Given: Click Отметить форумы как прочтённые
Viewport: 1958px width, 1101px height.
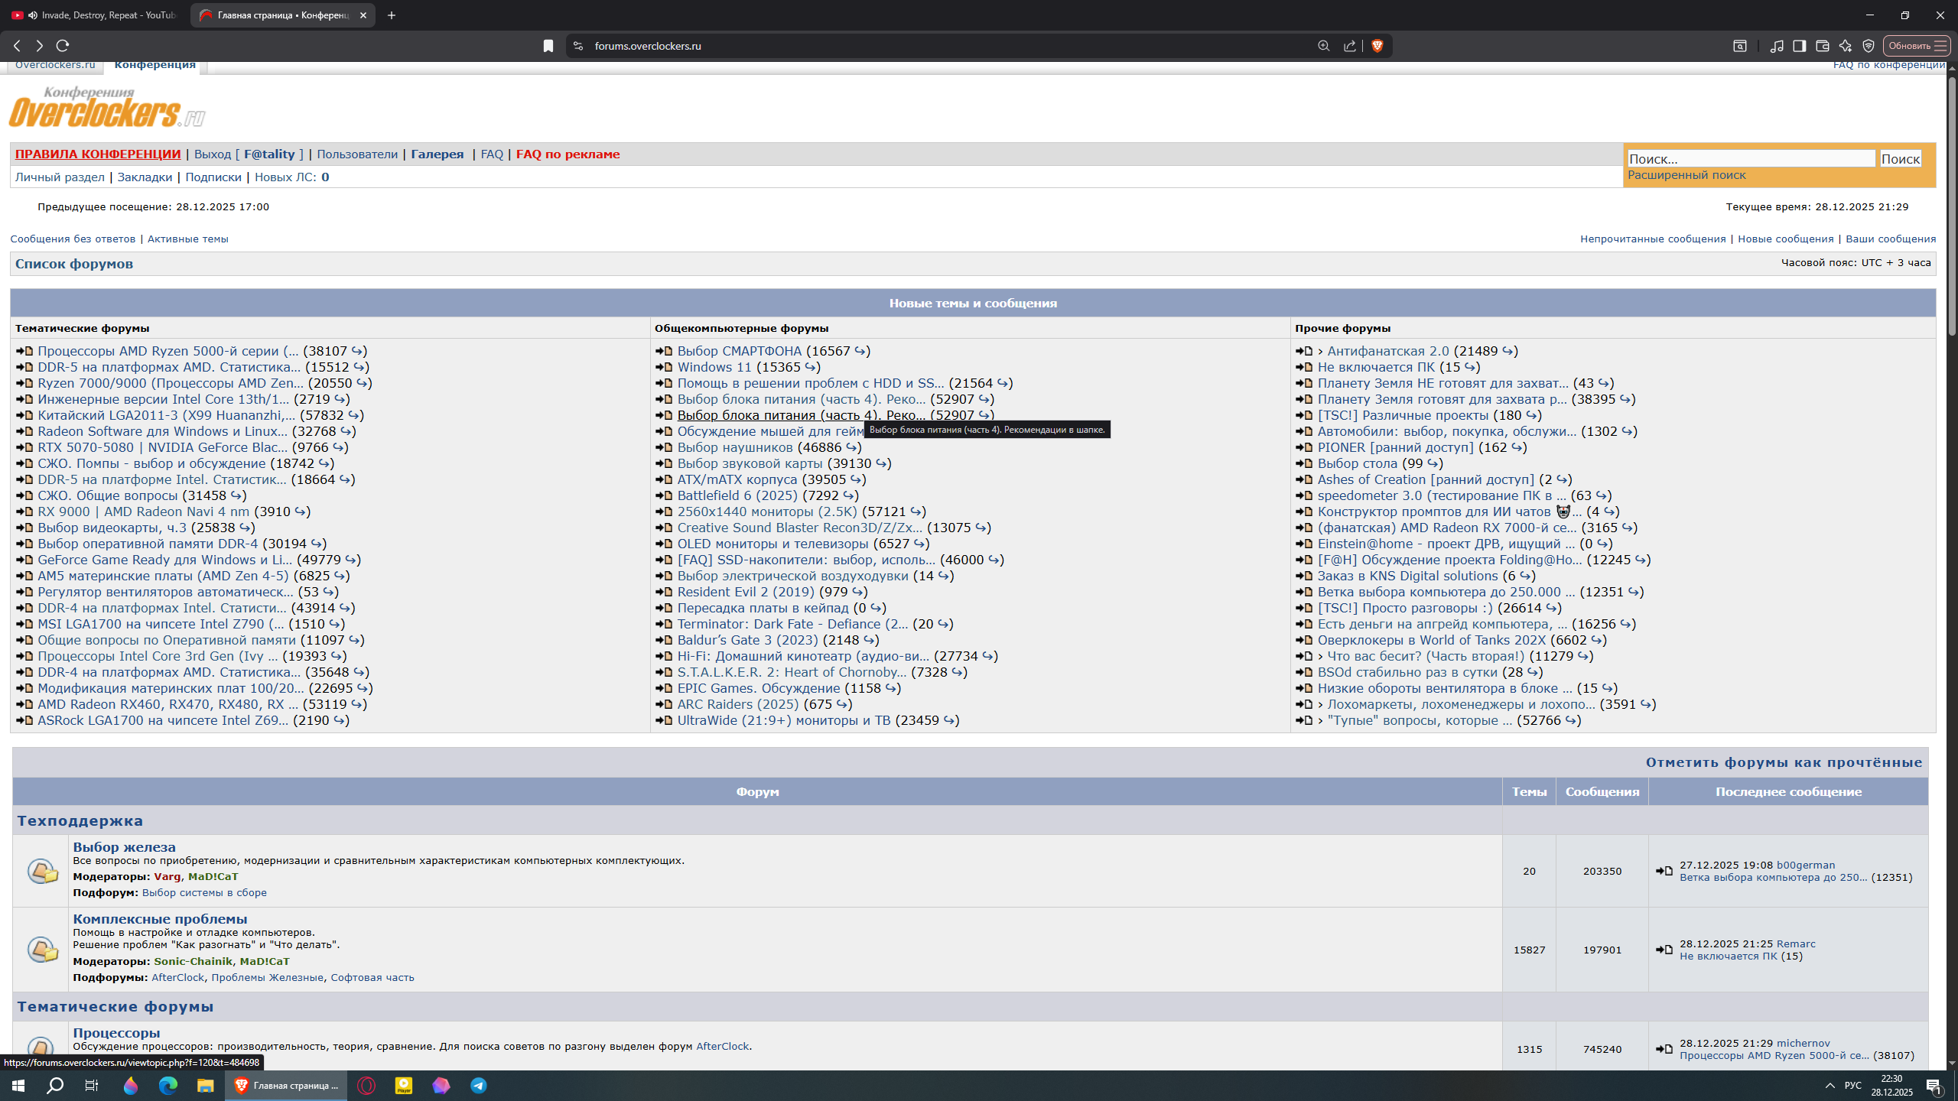Looking at the screenshot, I should tap(1784, 762).
